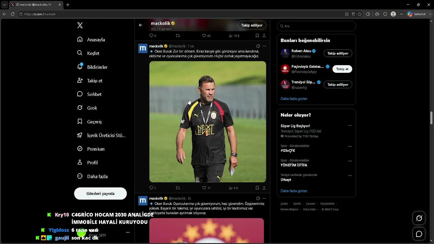The height and width of the screenshot is (244, 434).
Task: Open the Takip et sidebar item
Action: pyautogui.click(x=90, y=81)
